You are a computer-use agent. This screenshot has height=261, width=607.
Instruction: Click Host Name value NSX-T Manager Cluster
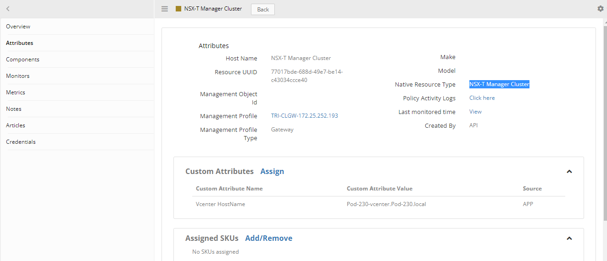pos(301,58)
